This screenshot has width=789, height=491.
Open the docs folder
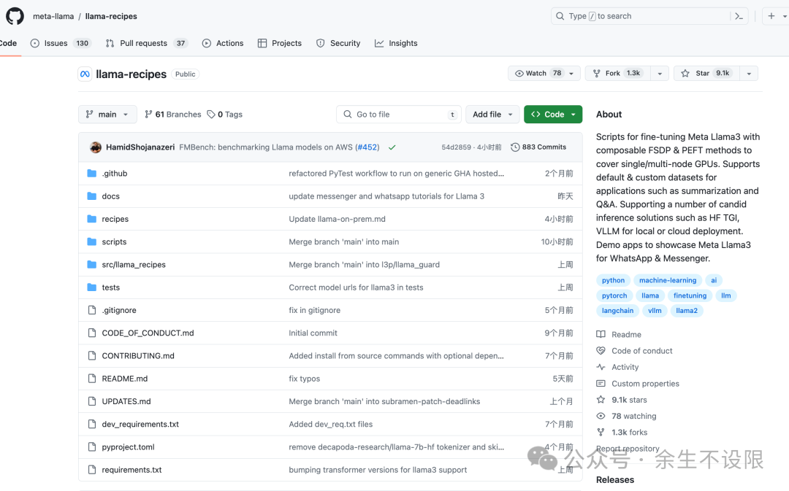pyautogui.click(x=111, y=196)
